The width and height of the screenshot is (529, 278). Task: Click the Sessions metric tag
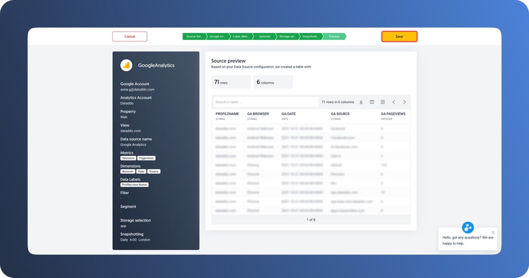128,158
